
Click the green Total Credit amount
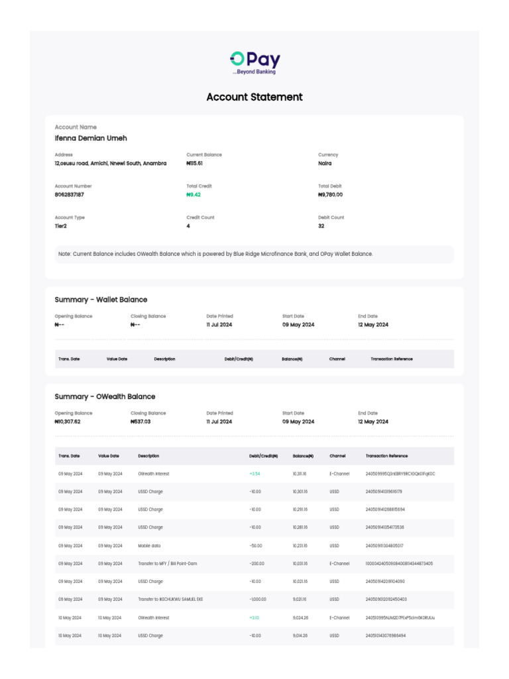tap(194, 195)
